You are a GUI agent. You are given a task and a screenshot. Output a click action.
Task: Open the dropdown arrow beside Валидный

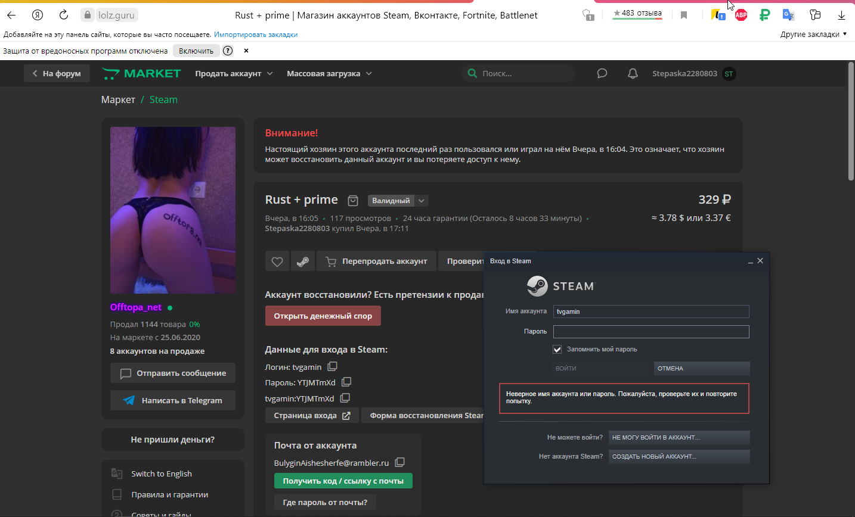[x=422, y=201]
